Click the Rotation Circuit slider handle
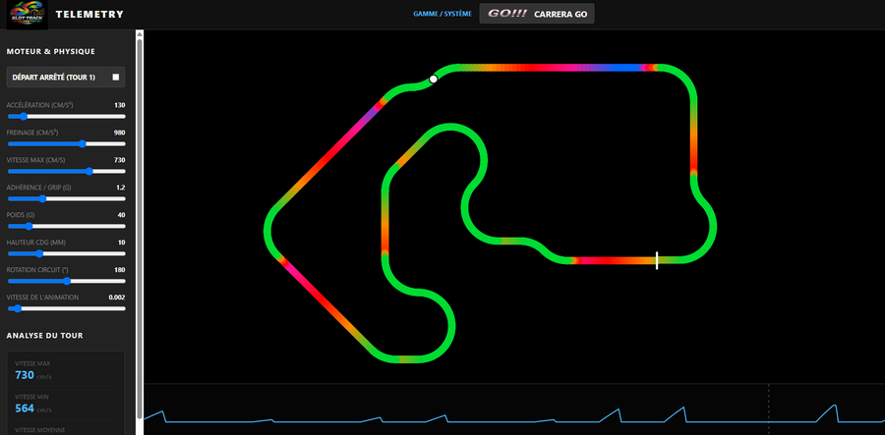The image size is (885, 435). tap(67, 281)
